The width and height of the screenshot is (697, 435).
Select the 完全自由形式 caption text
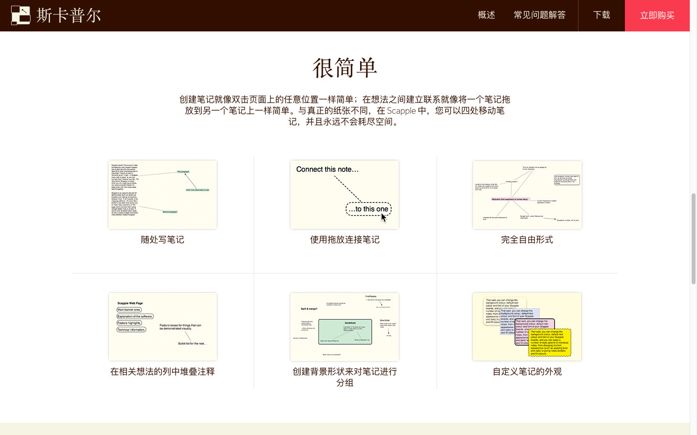[527, 239]
